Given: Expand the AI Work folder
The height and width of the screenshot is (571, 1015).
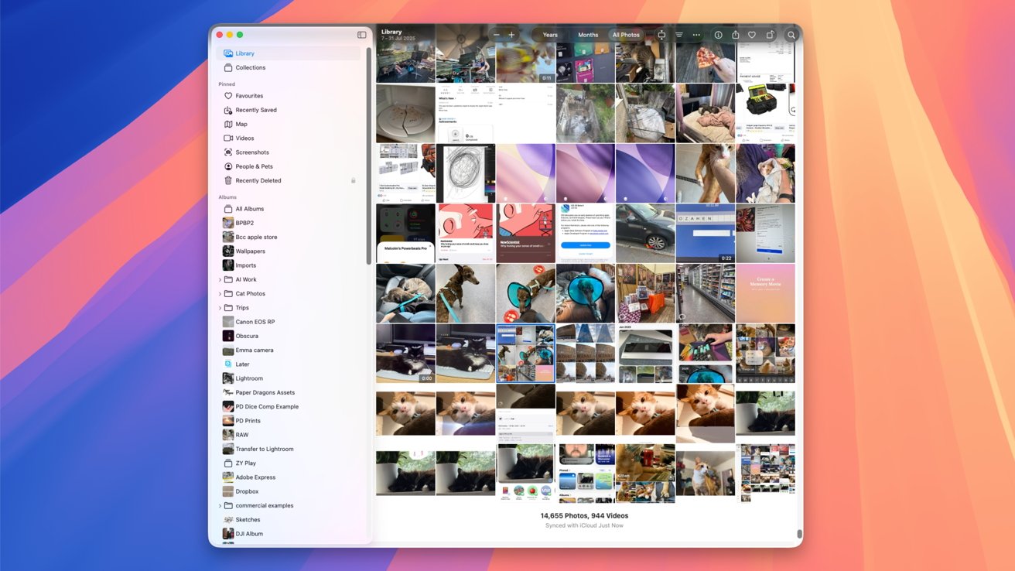Looking at the screenshot, I should [x=220, y=280].
